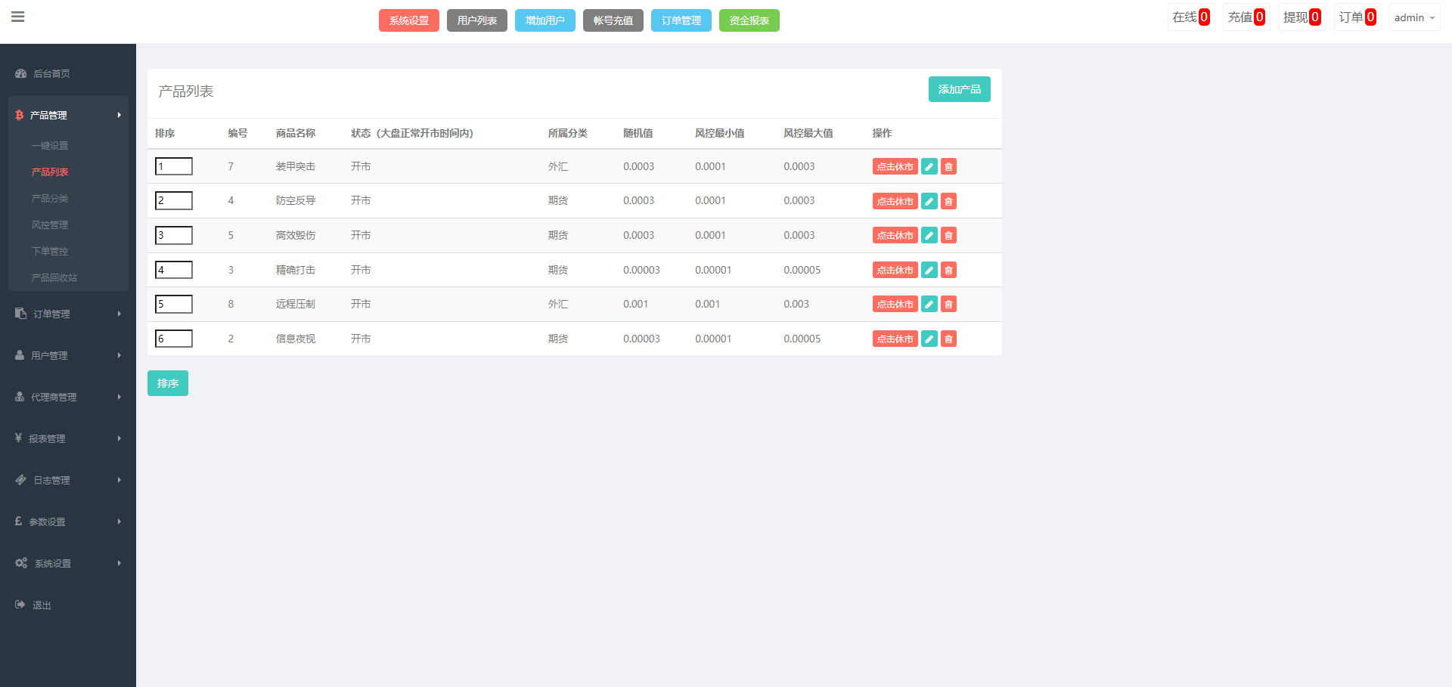1452x687 pixels.
Task: Toggle 点击休市 for 装甲突击 product
Action: click(895, 167)
